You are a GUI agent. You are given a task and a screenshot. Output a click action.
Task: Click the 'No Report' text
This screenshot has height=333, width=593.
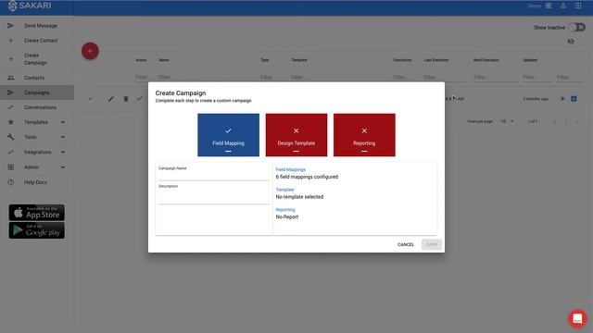pos(287,216)
